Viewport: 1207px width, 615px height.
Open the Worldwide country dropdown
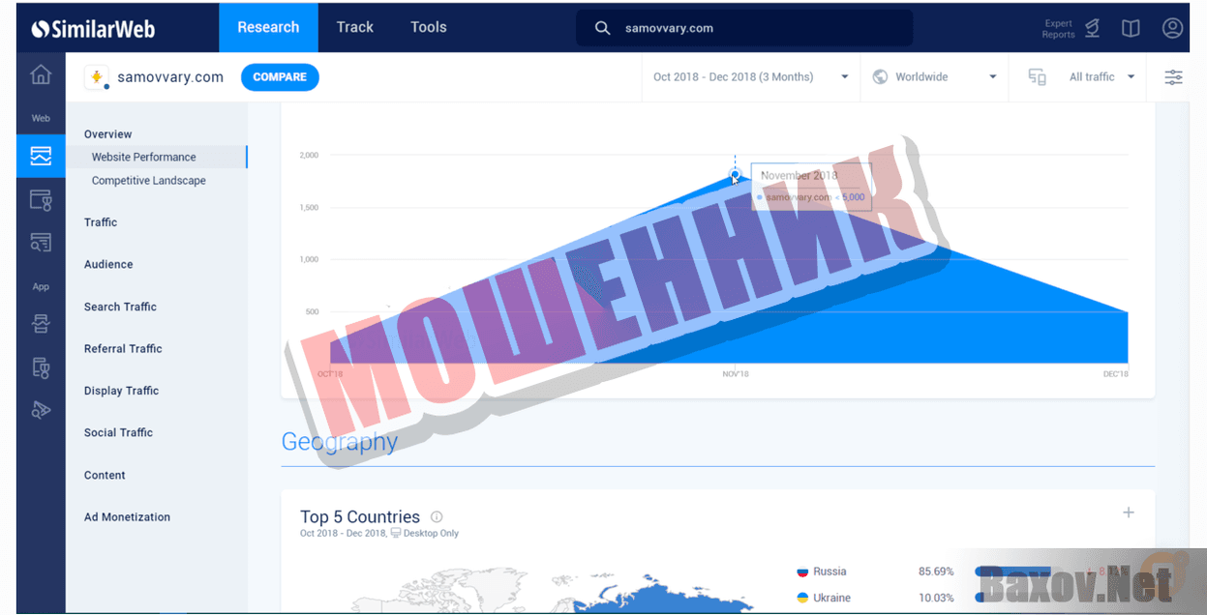(934, 77)
